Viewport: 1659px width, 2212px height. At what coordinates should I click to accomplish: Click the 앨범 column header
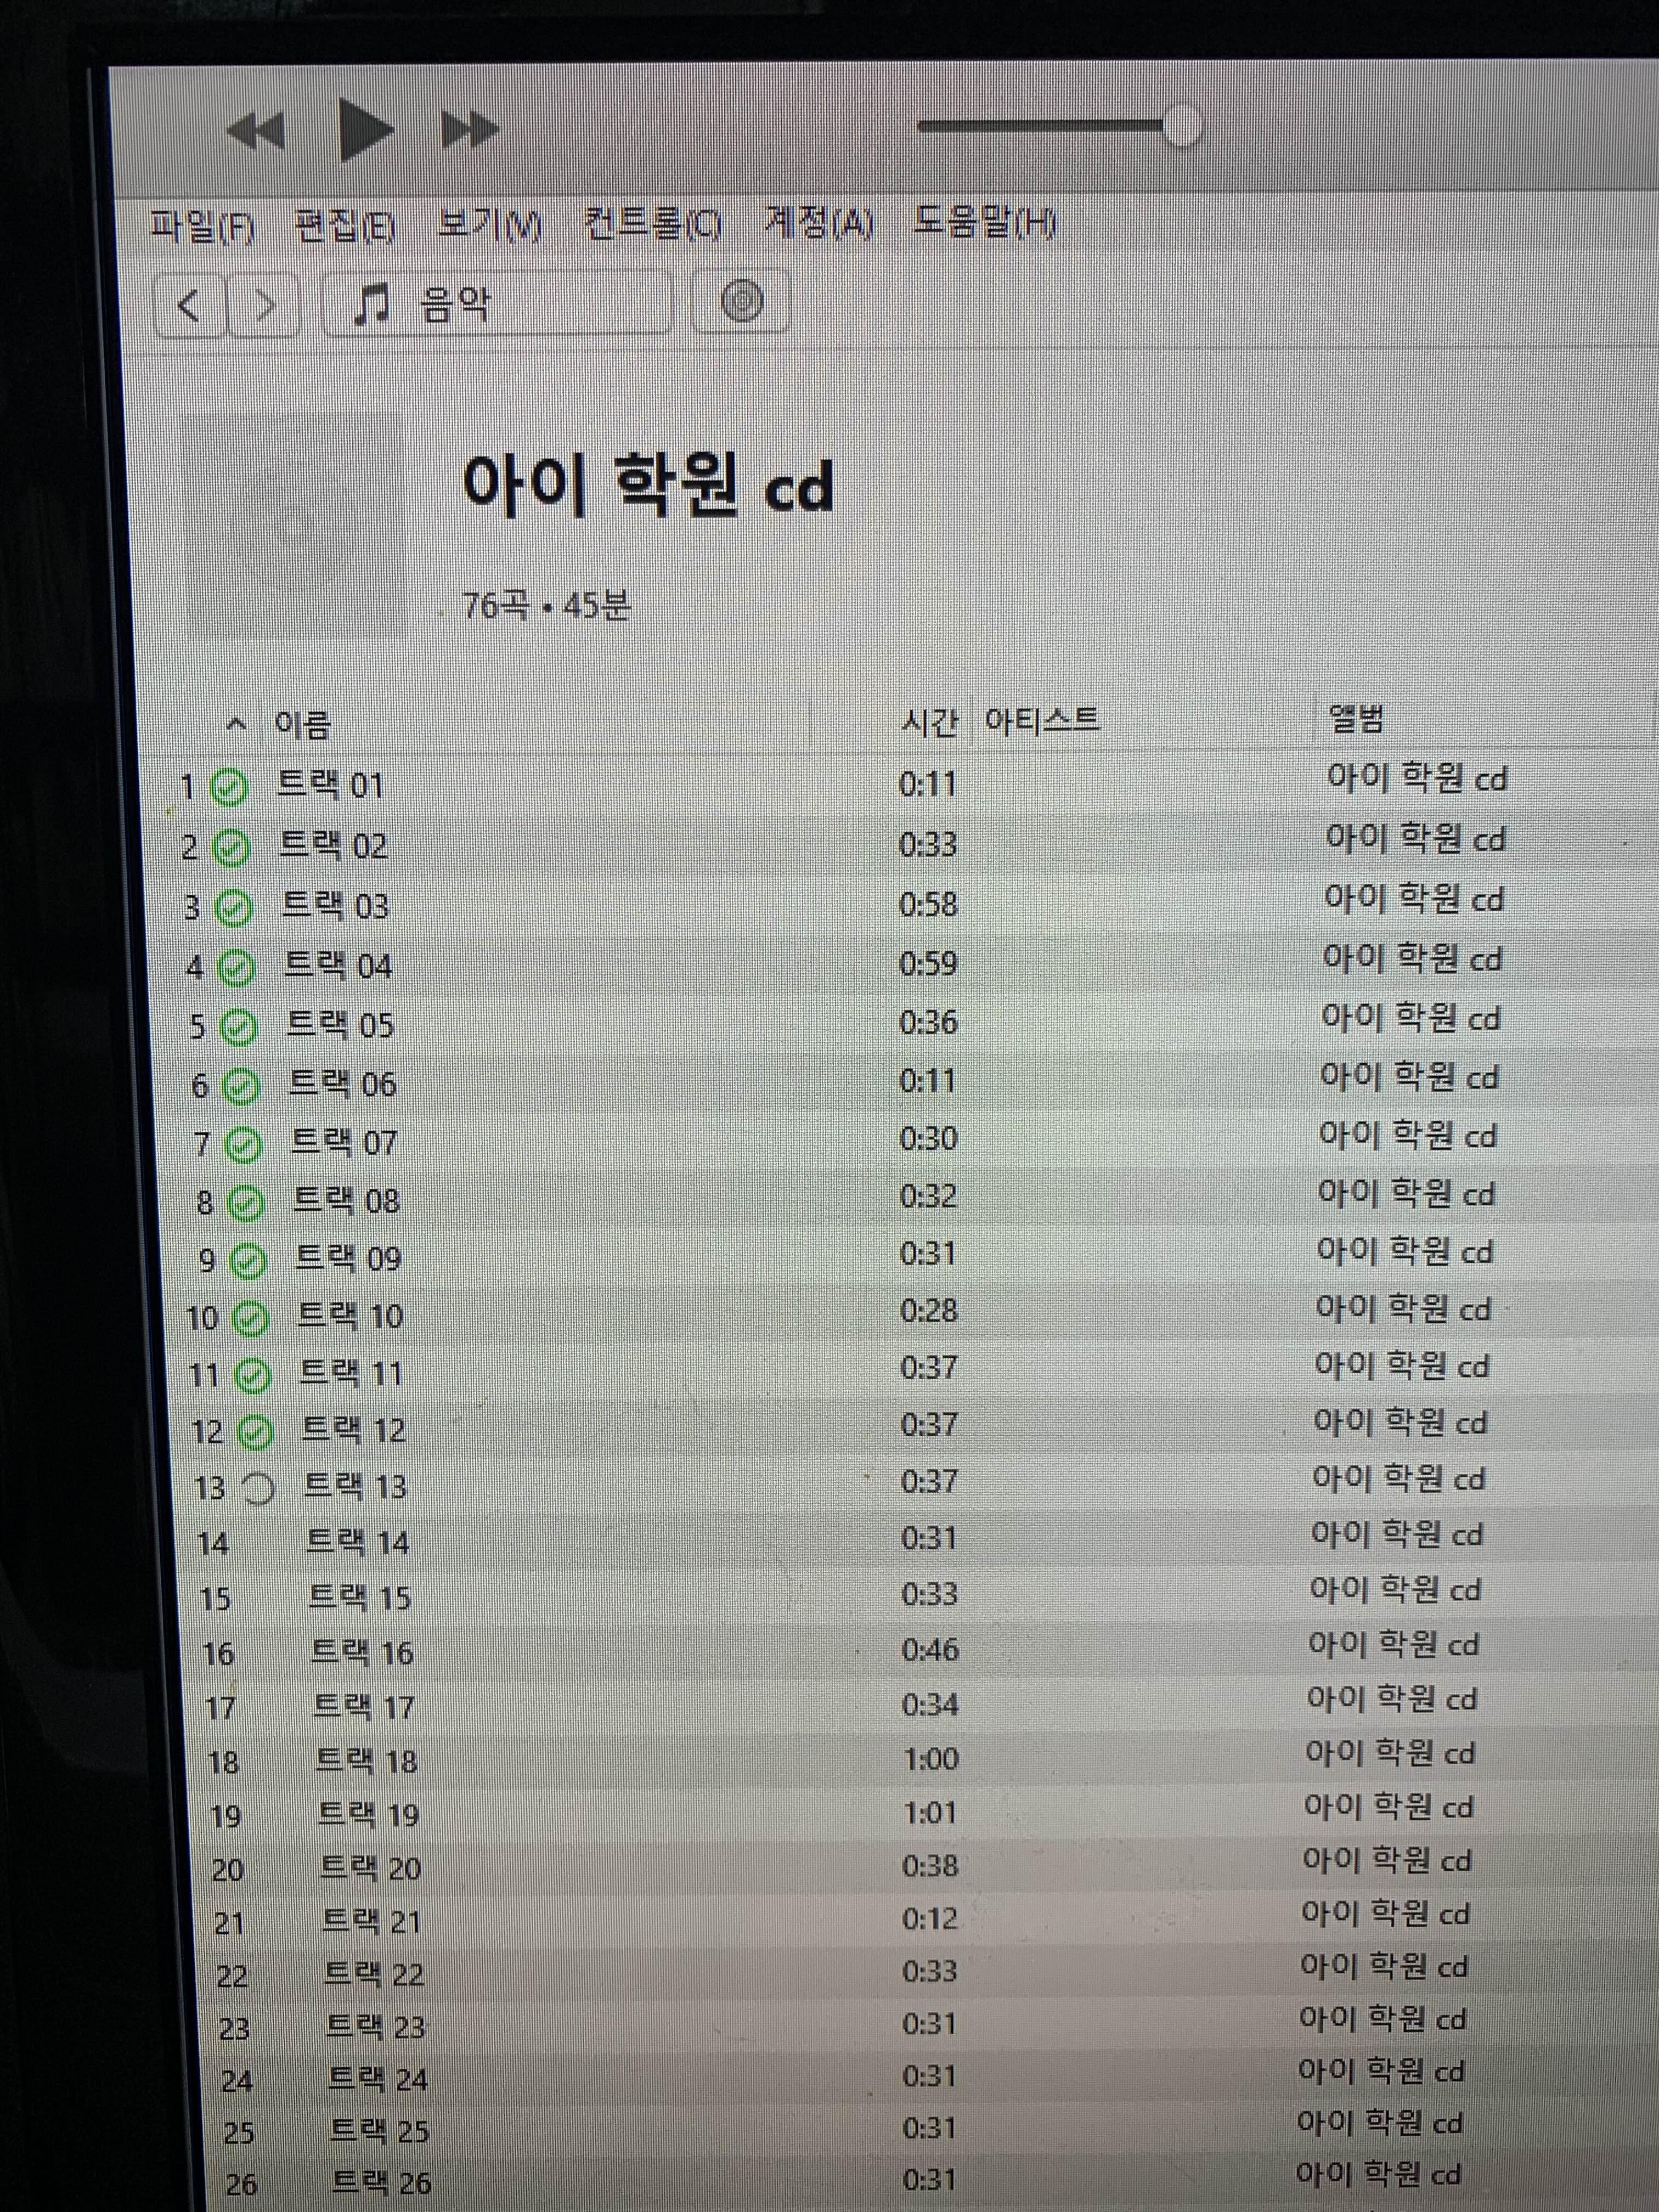point(1355,718)
